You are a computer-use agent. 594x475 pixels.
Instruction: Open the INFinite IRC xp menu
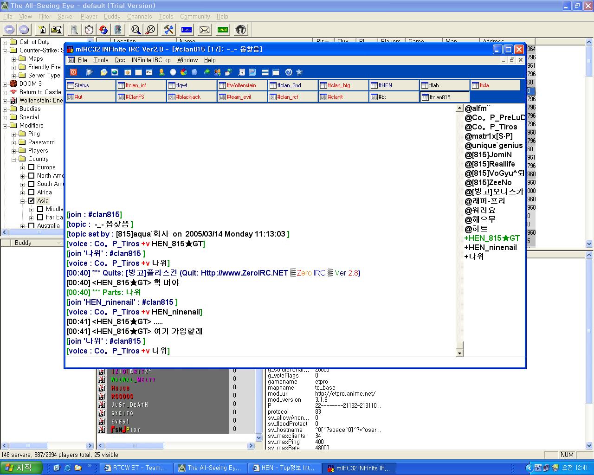point(151,60)
